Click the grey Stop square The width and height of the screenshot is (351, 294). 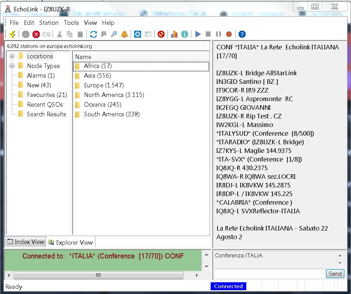(208, 34)
